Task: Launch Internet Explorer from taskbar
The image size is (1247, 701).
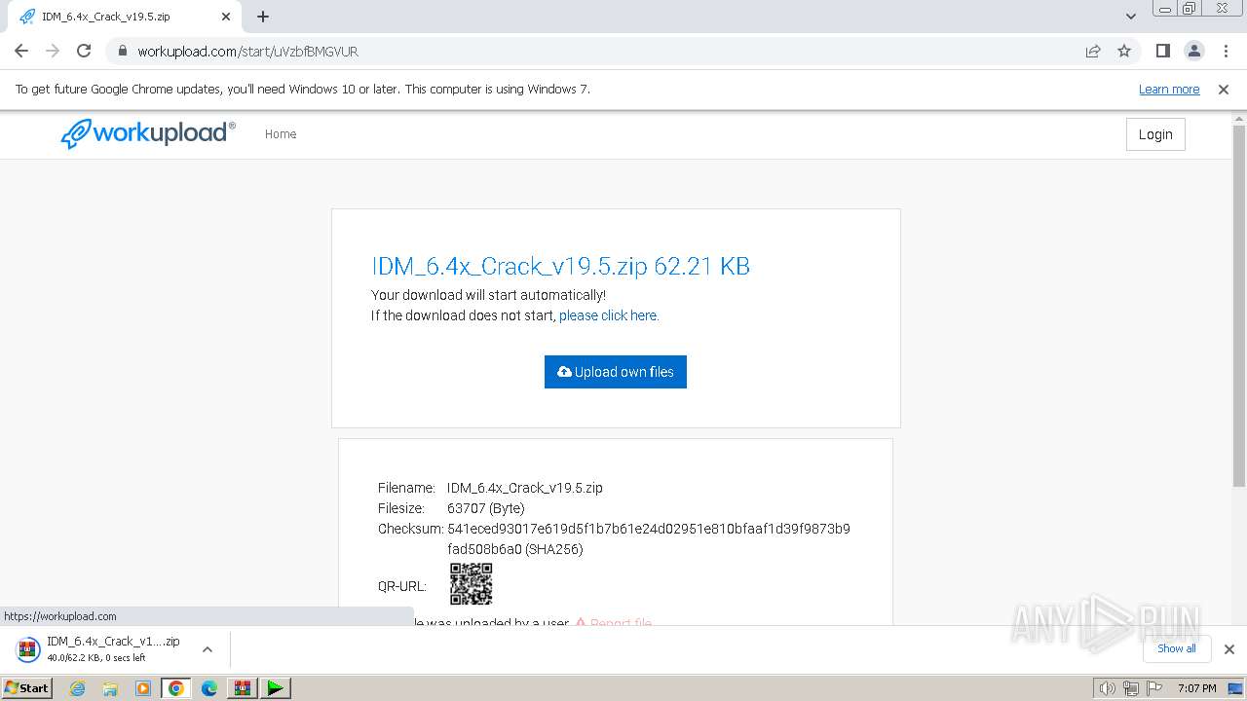Action: coord(77,688)
